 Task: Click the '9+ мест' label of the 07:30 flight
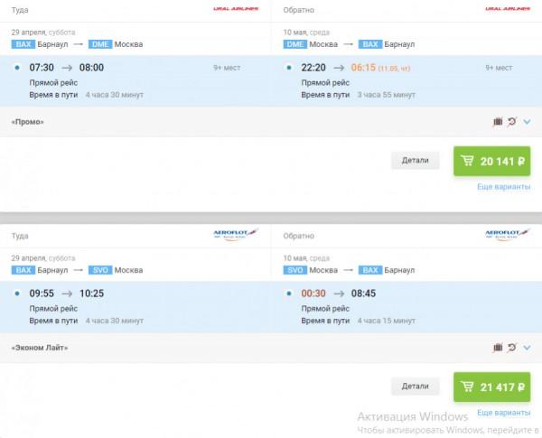coord(227,68)
